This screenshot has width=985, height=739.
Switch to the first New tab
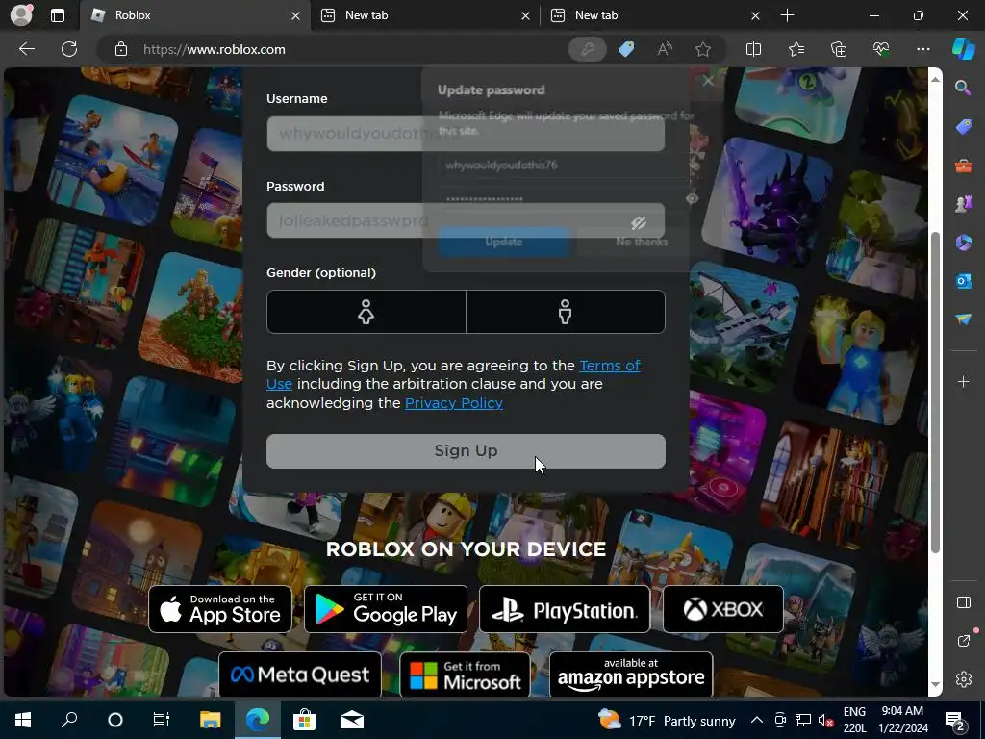pos(425,15)
